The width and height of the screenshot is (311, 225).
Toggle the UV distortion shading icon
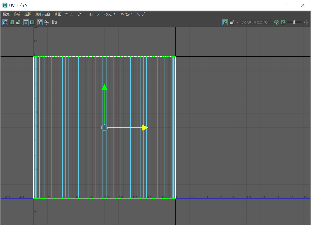point(18,22)
